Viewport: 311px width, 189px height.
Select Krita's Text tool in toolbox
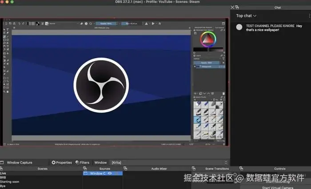[8, 30]
